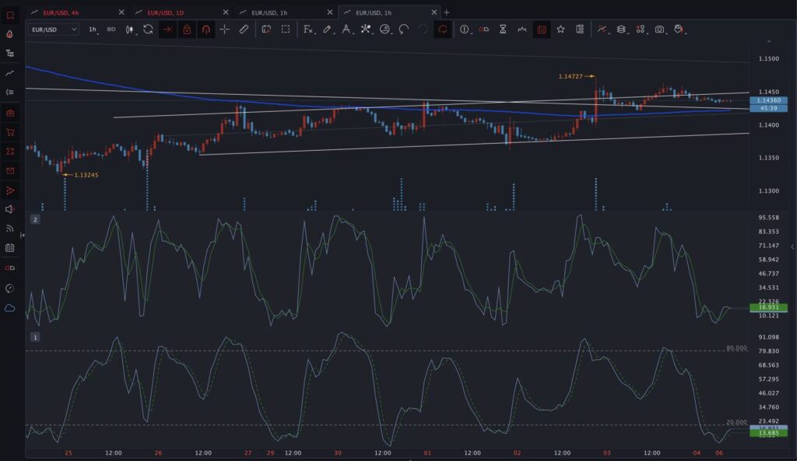
Task: Click the undo arrow icon
Action: 404,30
